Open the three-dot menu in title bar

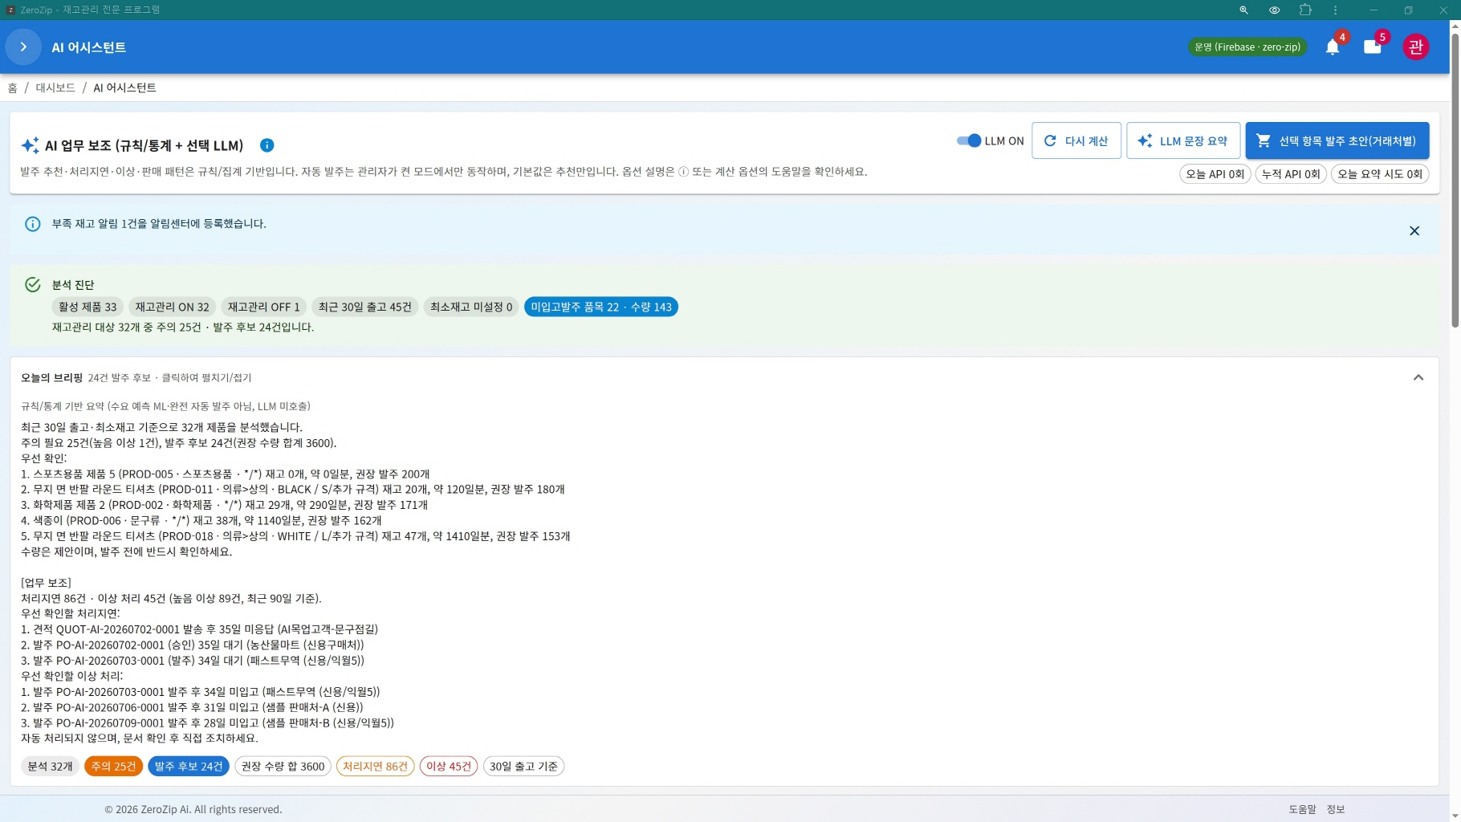[1336, 10]
